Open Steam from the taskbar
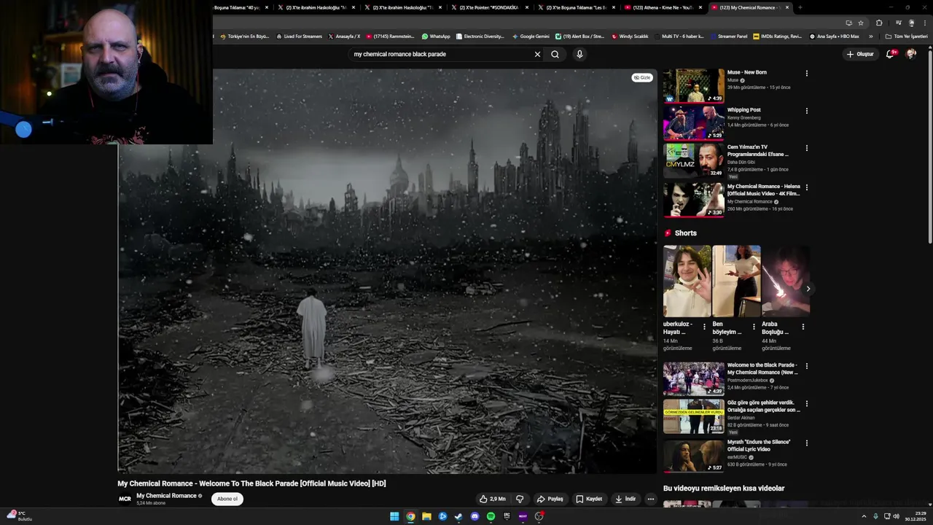This screenshot has height=525, width=933. pyautogui.click(x=458, y=516)
